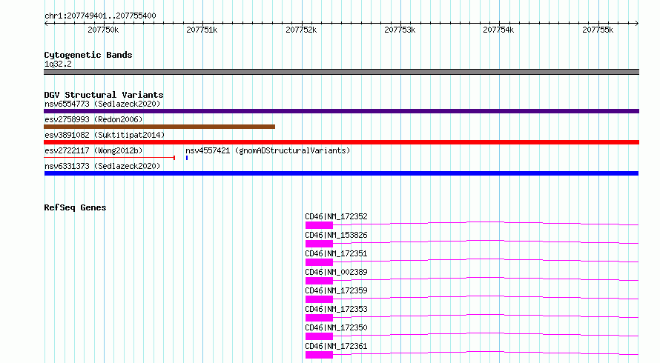Click the magenta exon block of NM_172351
The width and height of the screenshot is (660, 363).
click(x=319, y=262)
